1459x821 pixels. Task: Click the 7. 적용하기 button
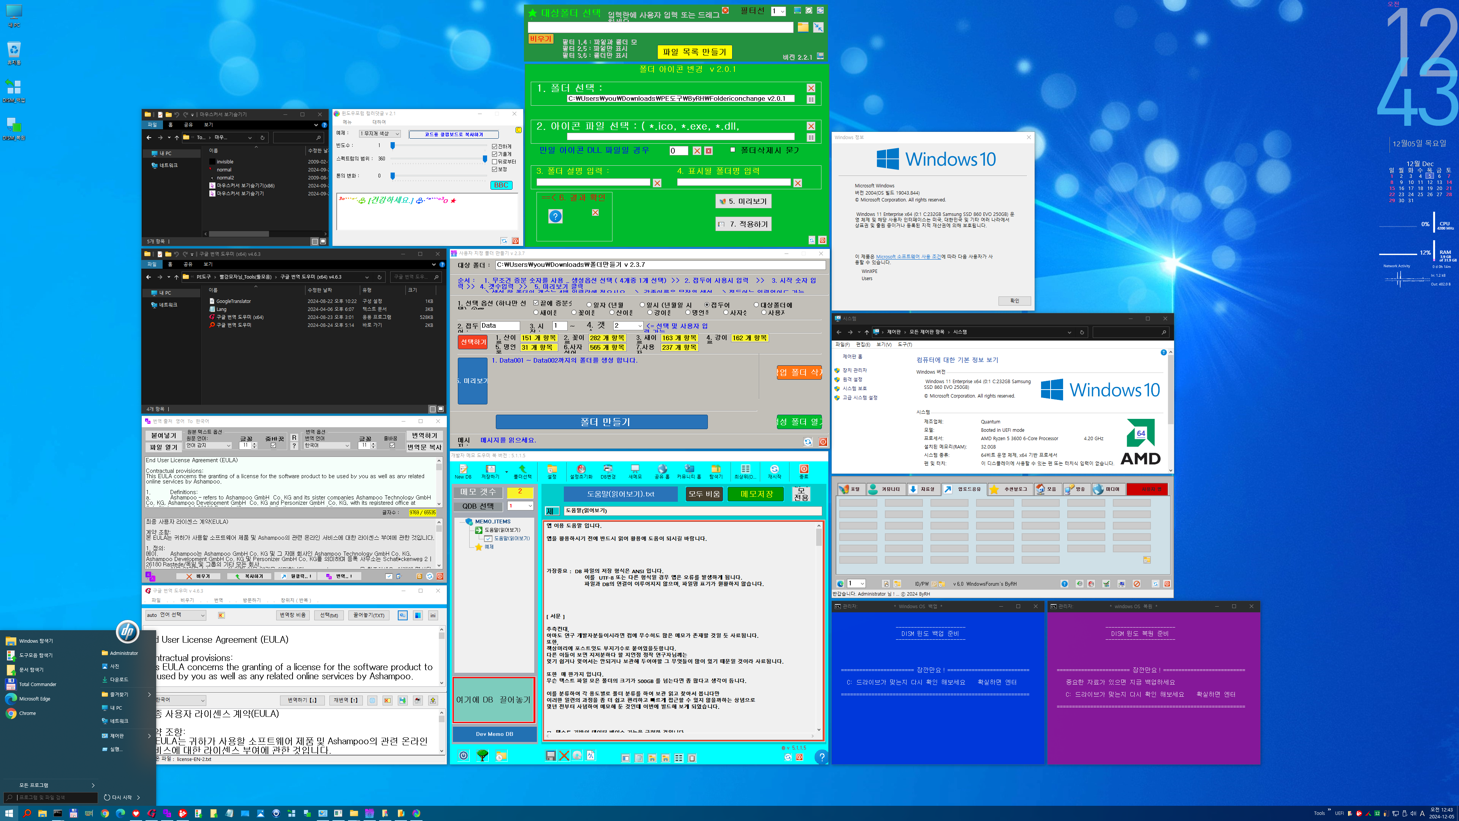point(743,224)
